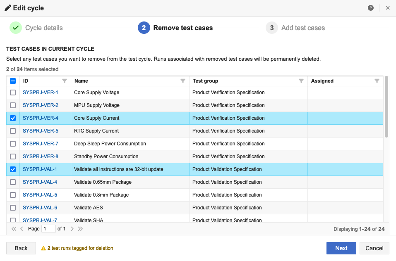This screenshot has width=396, height=261.
Task: Open the Name column filter
Action: [183, 81]
